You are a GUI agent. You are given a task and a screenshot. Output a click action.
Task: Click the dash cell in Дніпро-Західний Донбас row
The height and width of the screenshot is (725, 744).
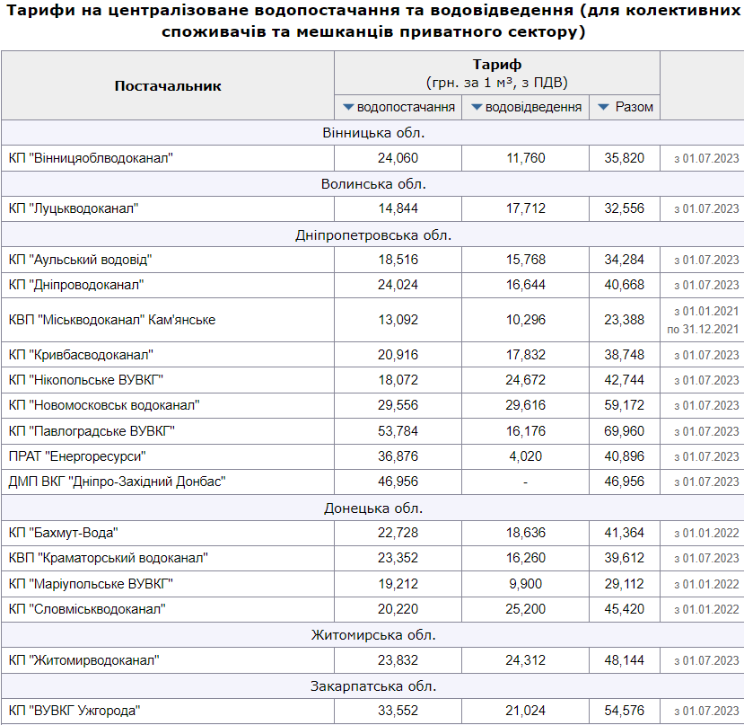coord(525,482)
